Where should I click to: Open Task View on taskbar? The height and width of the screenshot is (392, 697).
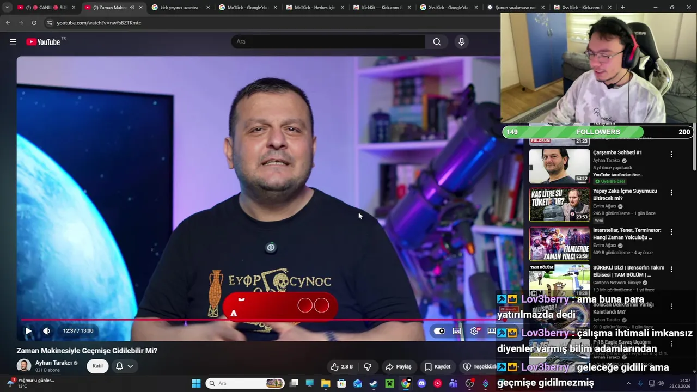[294, 383]
